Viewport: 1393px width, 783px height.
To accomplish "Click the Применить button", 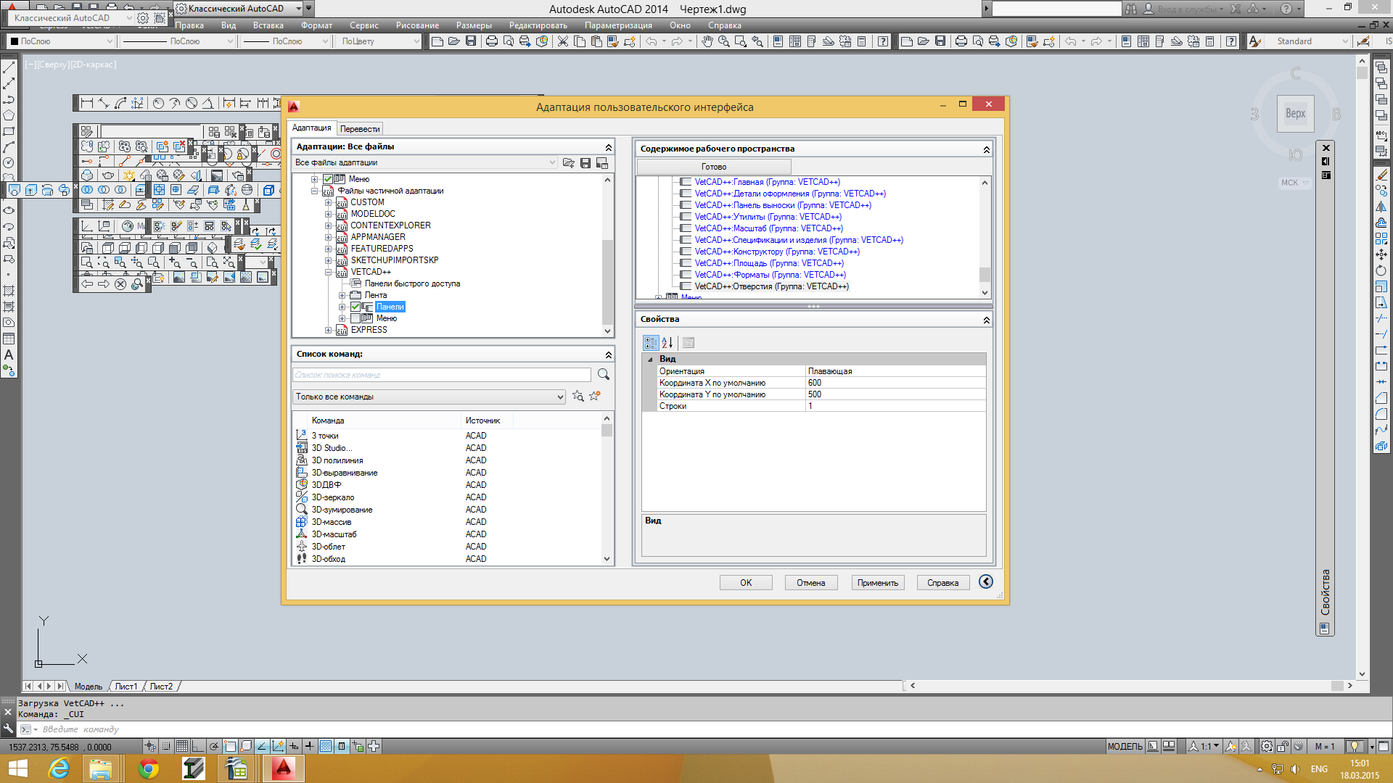I will [x=878, y=582].
